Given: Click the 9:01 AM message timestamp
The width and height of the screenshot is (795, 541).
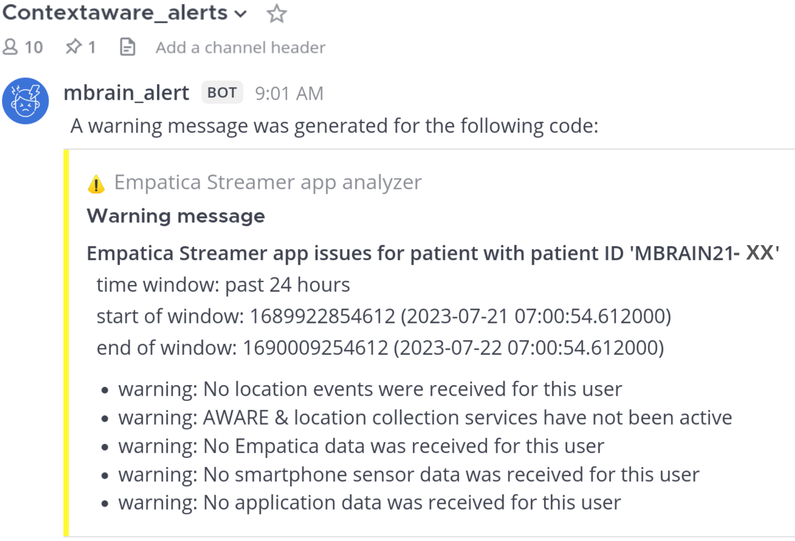Looking at the screenshot, I should 289,93.
